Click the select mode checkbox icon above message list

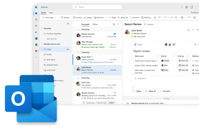point(114,24)
